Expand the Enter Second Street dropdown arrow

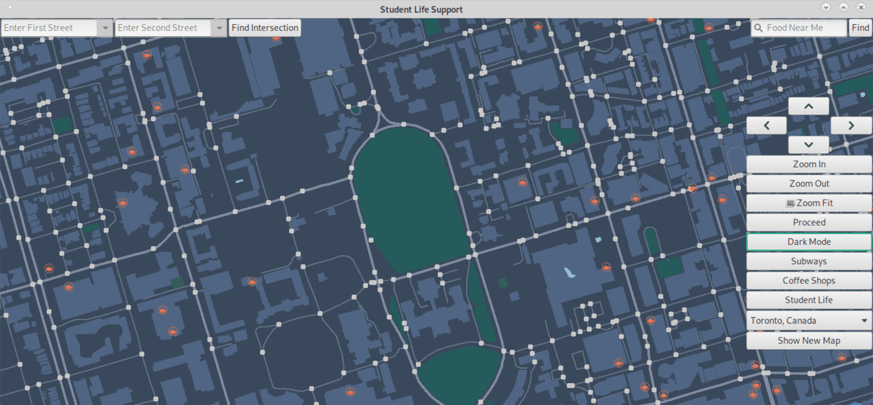click(219, 28)
